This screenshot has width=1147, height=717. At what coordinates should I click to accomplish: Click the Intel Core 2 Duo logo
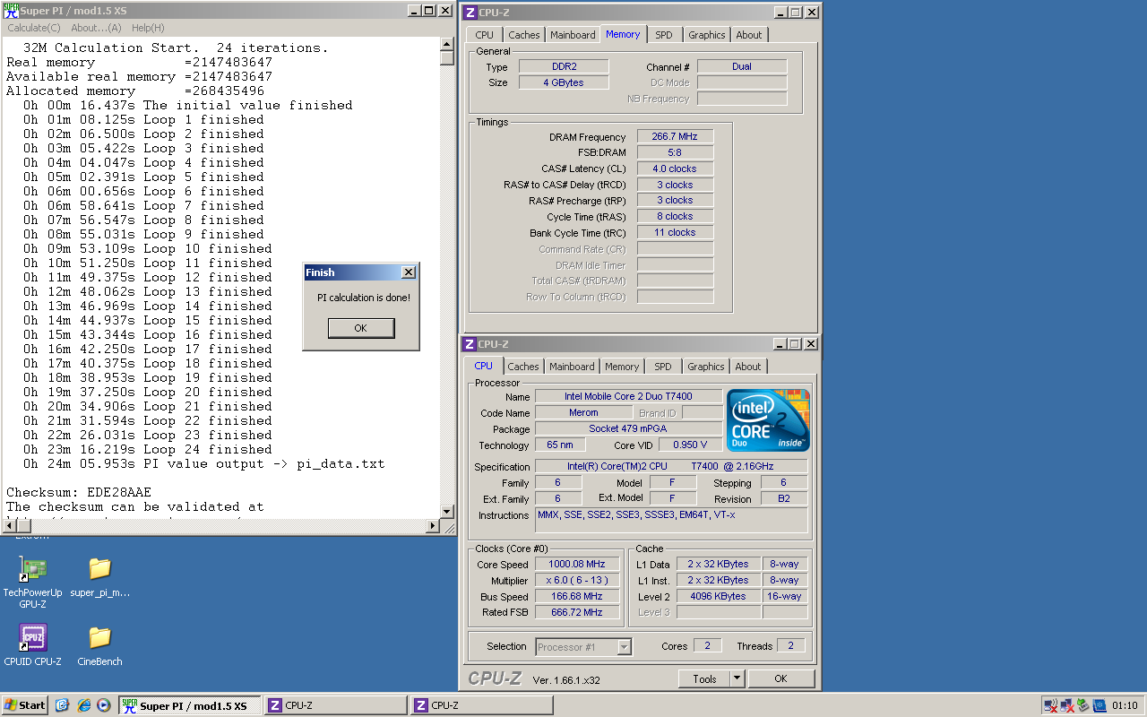(x=768, y=419)
